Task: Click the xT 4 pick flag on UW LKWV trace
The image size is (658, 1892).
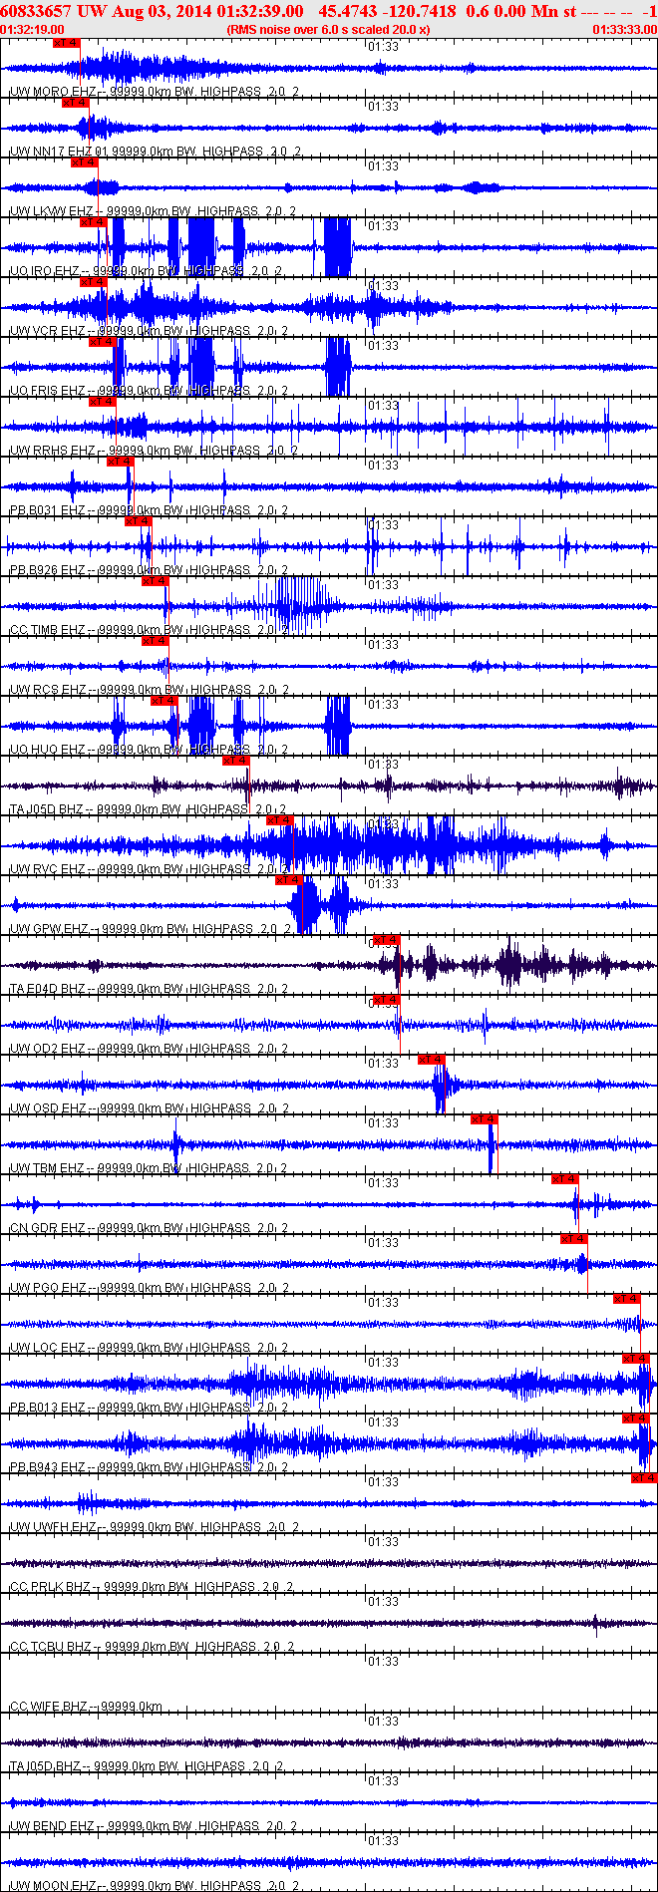Action: [x=85, y=162]
